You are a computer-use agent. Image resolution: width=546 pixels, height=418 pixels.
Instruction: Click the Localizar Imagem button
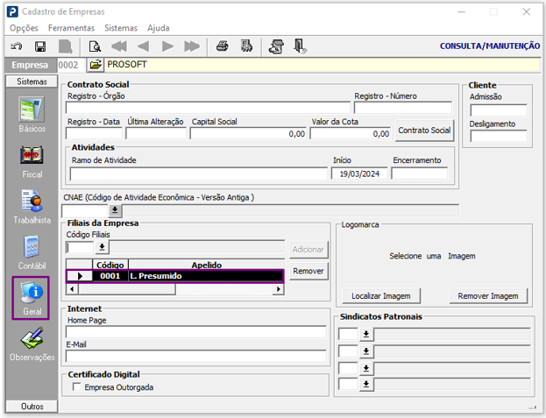coord(381,296)
